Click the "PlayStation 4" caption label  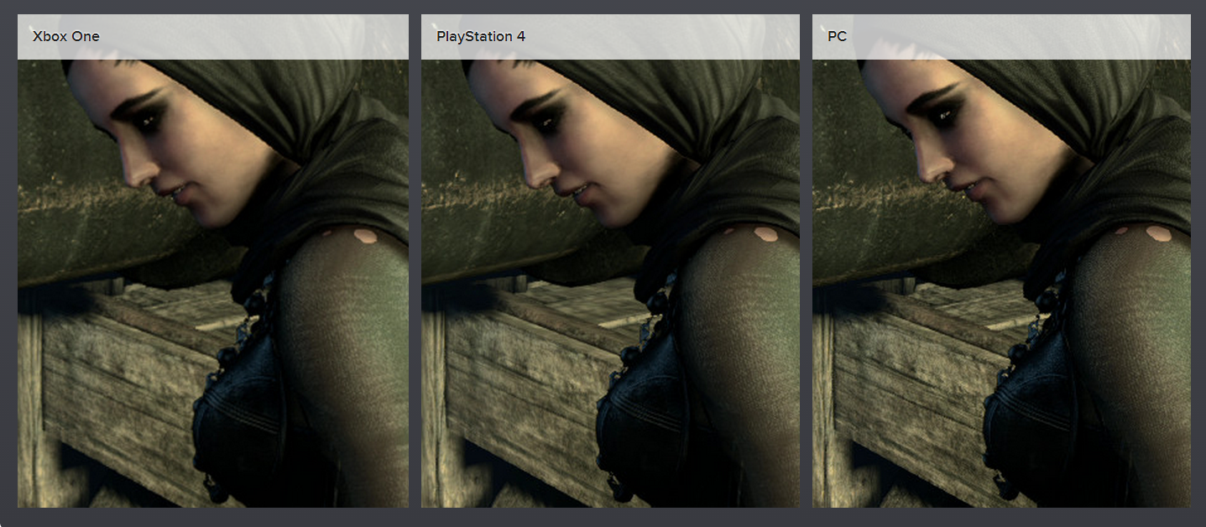pos(481,37)
